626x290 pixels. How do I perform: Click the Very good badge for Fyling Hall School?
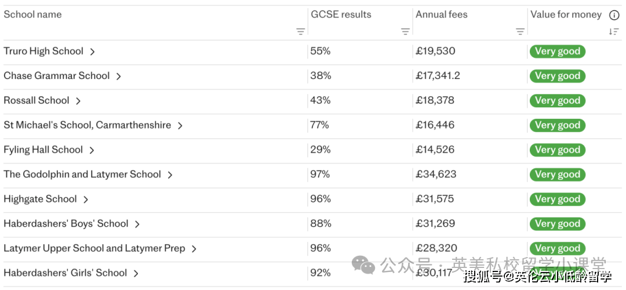click(557, 150)
